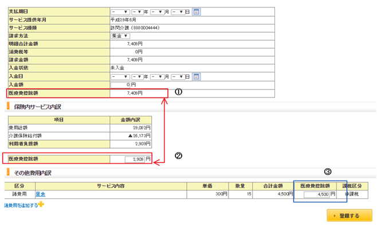This screenshot has width=377, height=226.
Task: Click the 非課税 tax category cell
Action: pos(352,194)
